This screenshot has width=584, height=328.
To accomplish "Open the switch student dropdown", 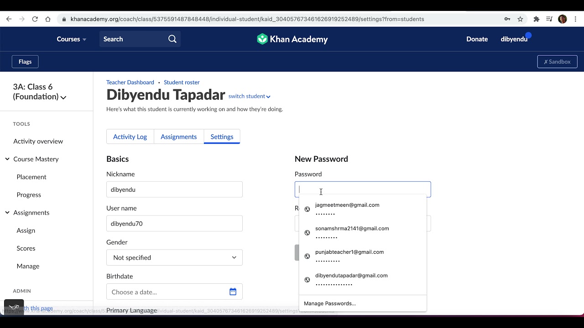I will coord(250,96).
